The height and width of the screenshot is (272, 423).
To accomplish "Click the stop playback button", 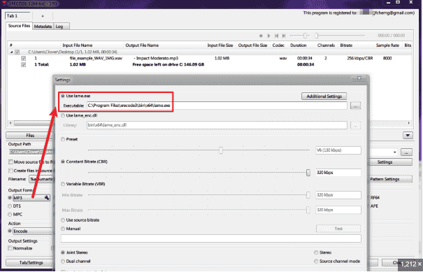I will pyautogui.click(x=261, y=36).
